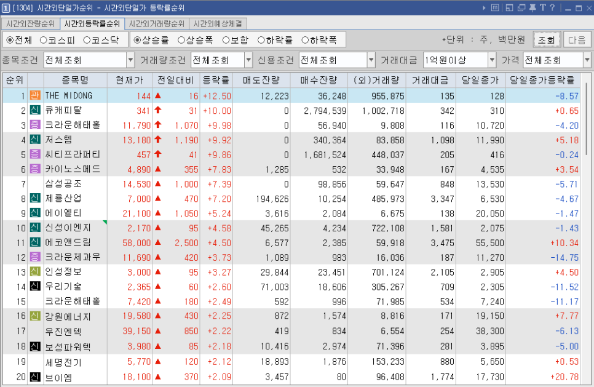The width and height of the screenshot is (594, 387).
Task: Select the 하락폭 radio button
Action: [x=306, y=40]
